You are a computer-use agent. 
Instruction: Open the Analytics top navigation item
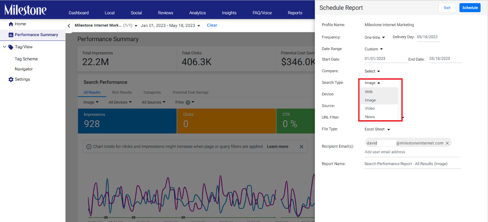coord(198,13)
